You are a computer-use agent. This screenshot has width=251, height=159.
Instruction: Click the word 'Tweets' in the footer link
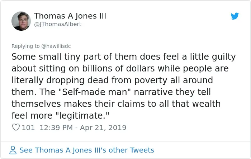(142, 150)
